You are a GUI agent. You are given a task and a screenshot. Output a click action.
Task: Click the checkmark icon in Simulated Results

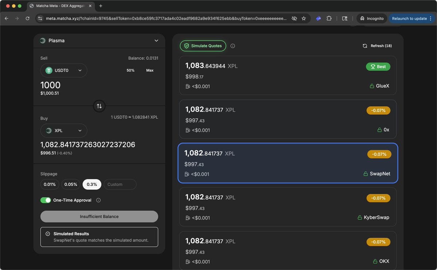(x=48, y=234)
